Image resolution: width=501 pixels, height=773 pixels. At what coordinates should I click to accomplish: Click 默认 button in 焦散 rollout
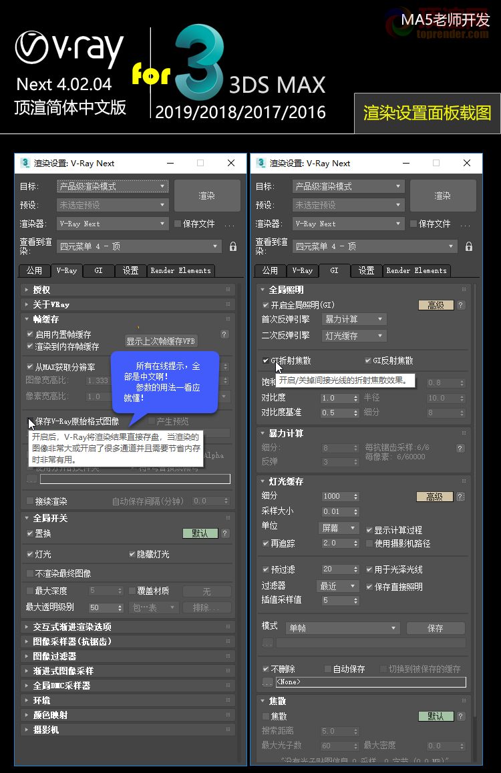click(x=436, y=716)
